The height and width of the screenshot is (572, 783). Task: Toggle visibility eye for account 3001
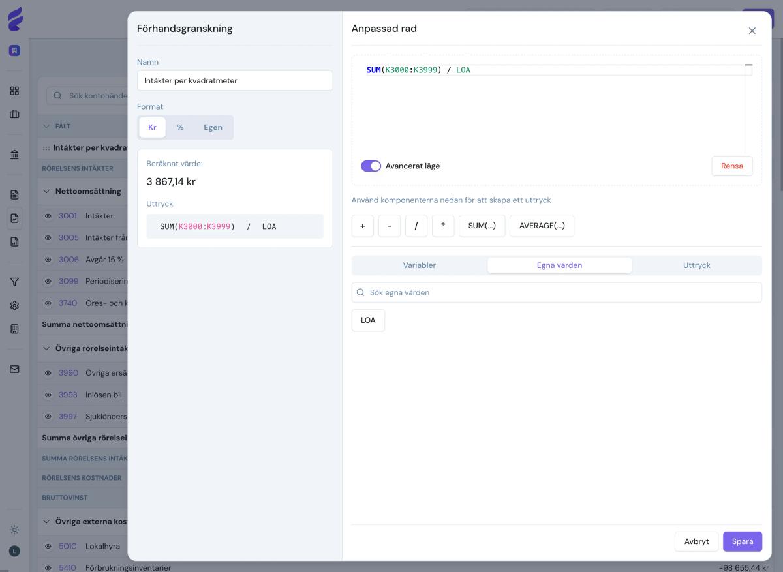pyautogui.click(x=48, y=216)
